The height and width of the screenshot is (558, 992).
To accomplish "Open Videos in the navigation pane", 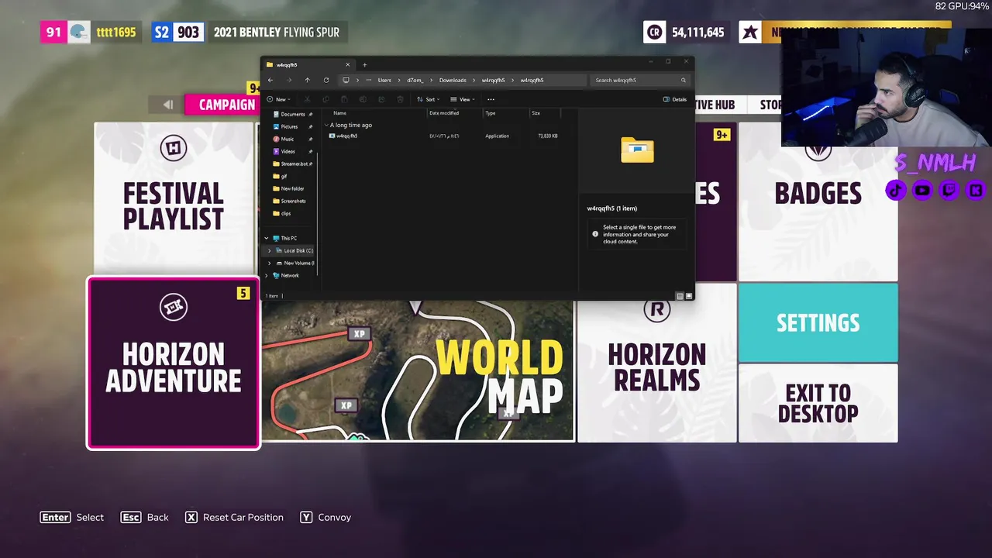I will click(288, 151).
